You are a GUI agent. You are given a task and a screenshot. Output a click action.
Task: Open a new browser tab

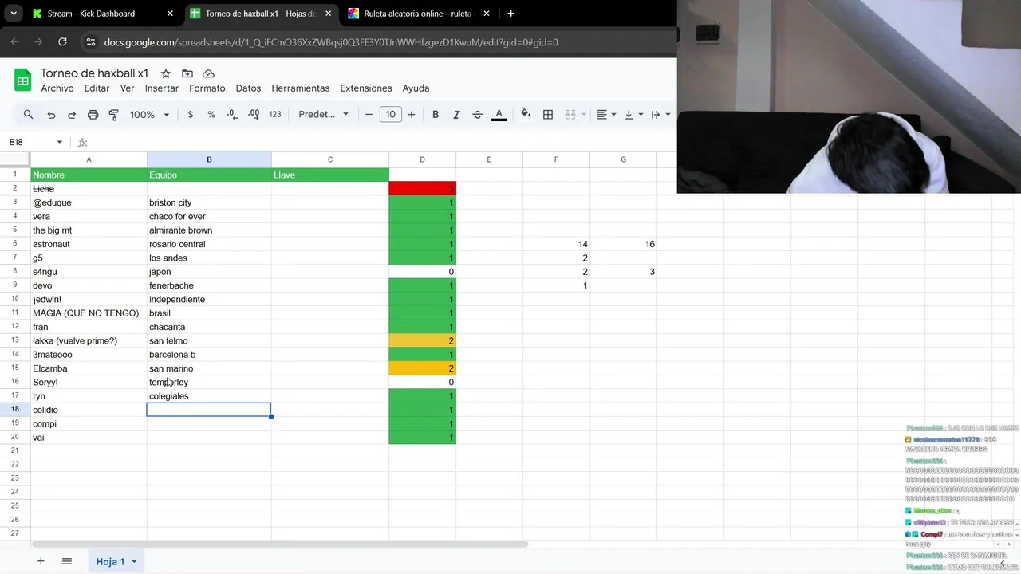click(x=510, y=14)
